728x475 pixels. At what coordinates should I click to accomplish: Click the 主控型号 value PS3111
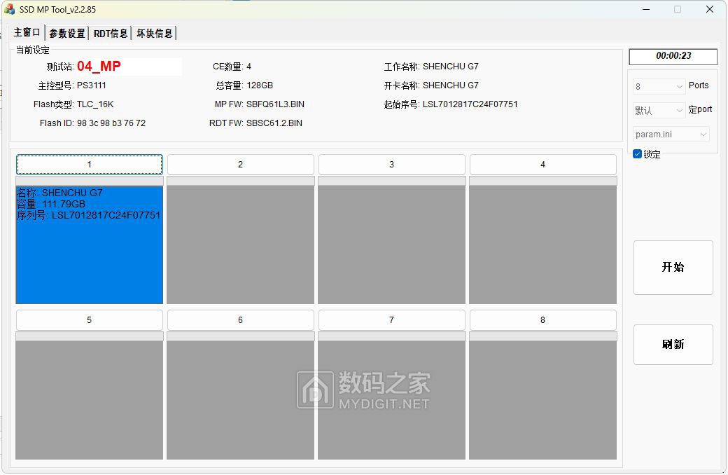point(92,85)
